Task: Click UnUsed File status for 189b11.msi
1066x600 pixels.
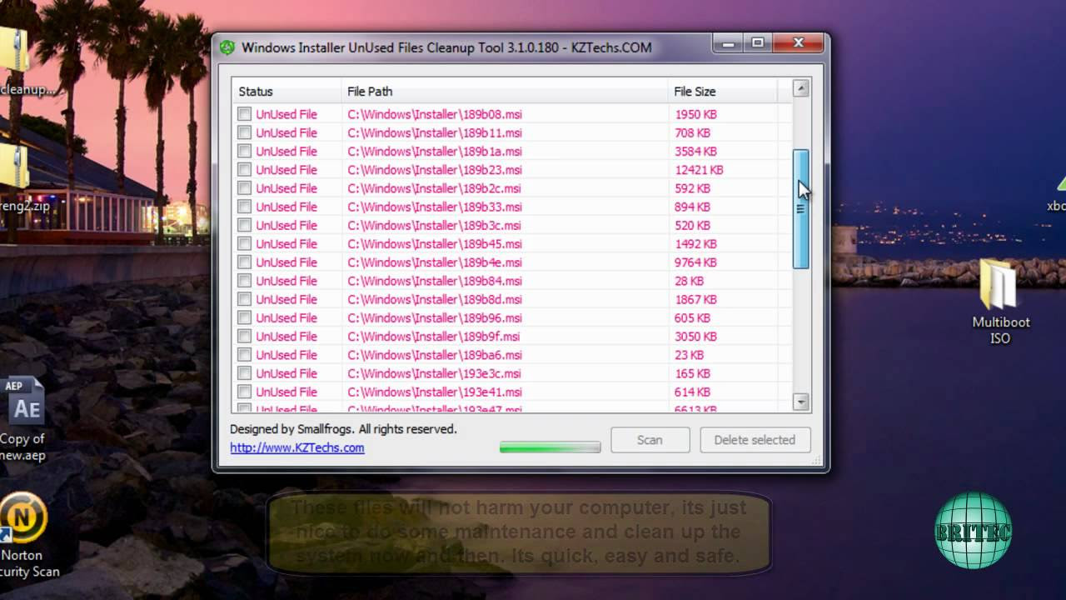Action: (x=286, y=132)
